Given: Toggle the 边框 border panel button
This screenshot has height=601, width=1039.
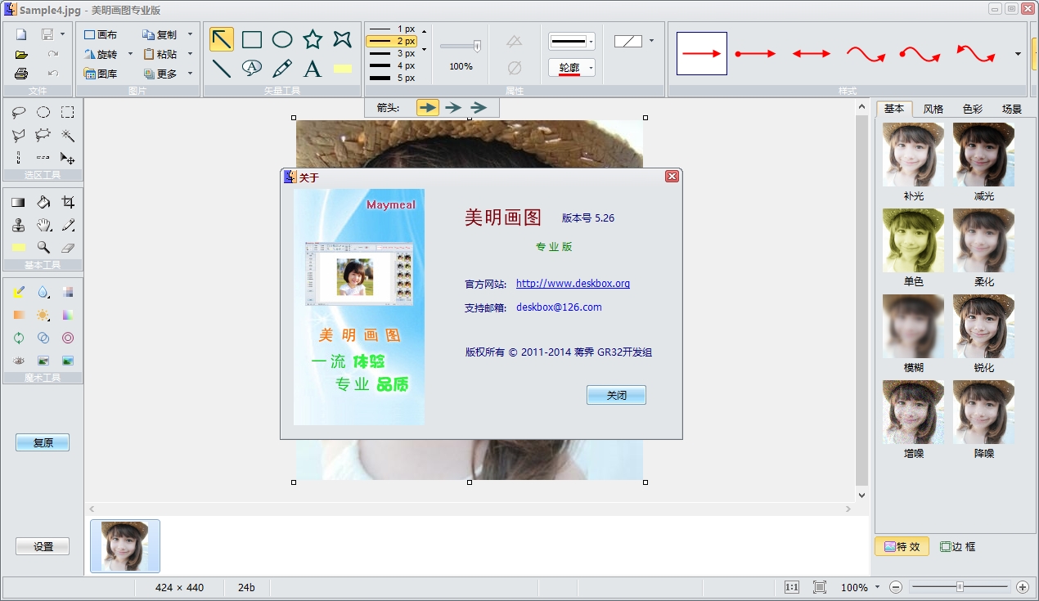Looking at the screenshot, I should tap(958, 546).
